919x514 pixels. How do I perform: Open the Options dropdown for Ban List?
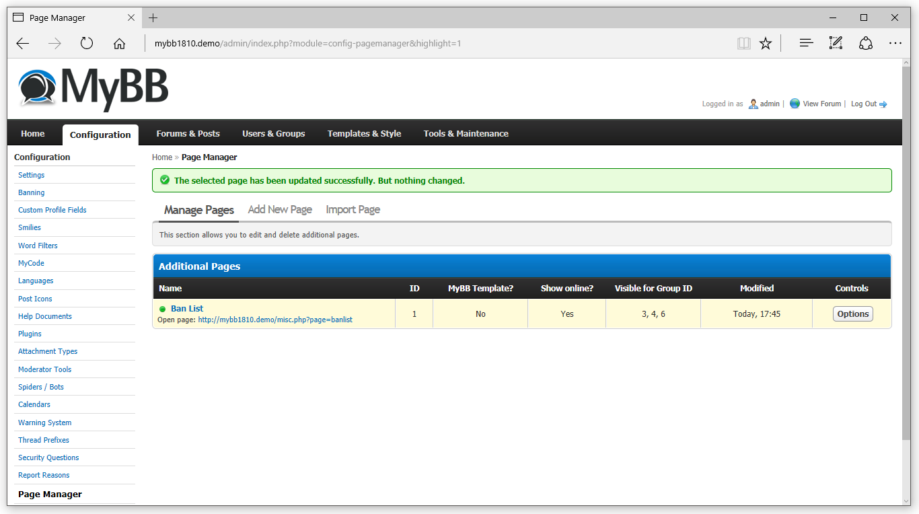(x=852, y=314)
